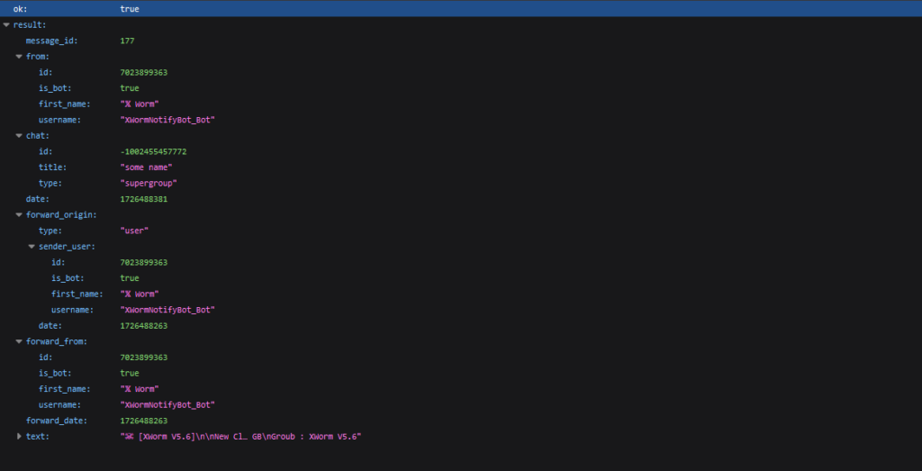Select the title key
Screen dimensions: 922x471
click(53, 168)
